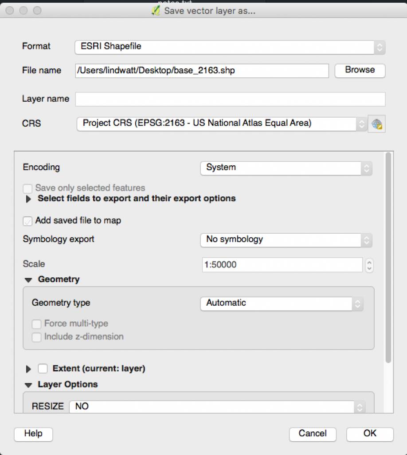Viewport: 407px width, 455px height.
Task: Open Symbology export dropdown
Action: (x=286, y=240)
